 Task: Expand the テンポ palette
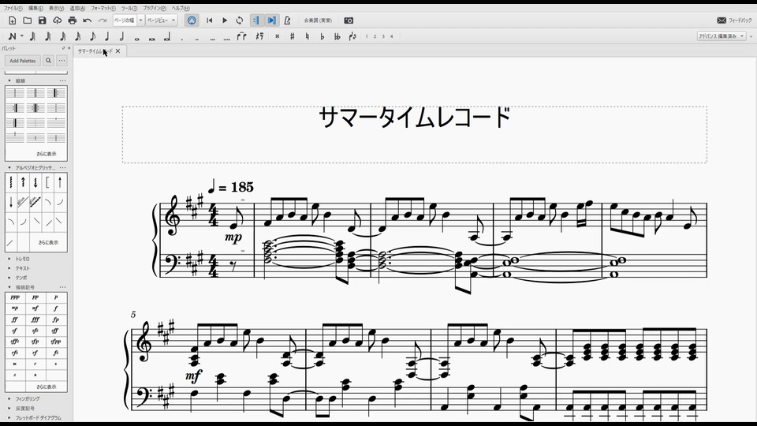9,278
